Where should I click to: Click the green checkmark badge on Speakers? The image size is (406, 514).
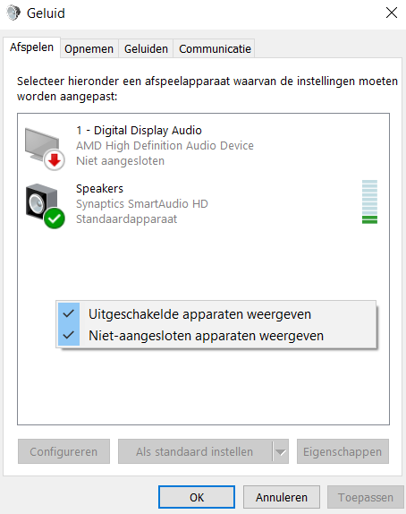coord(55,218)
